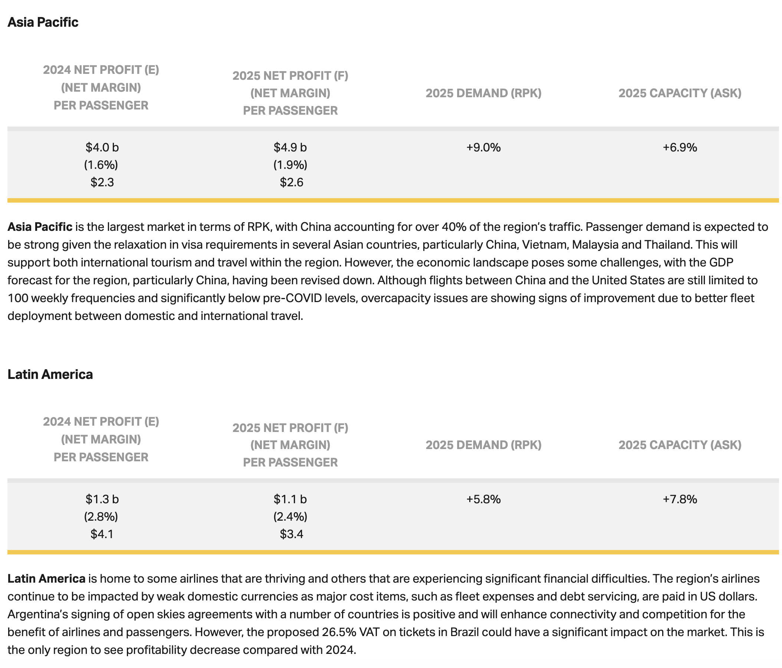Click the $4.0 b net profit value
This screenshot has width=782, height=668.
pyautogui.click(x=102, y=147)
